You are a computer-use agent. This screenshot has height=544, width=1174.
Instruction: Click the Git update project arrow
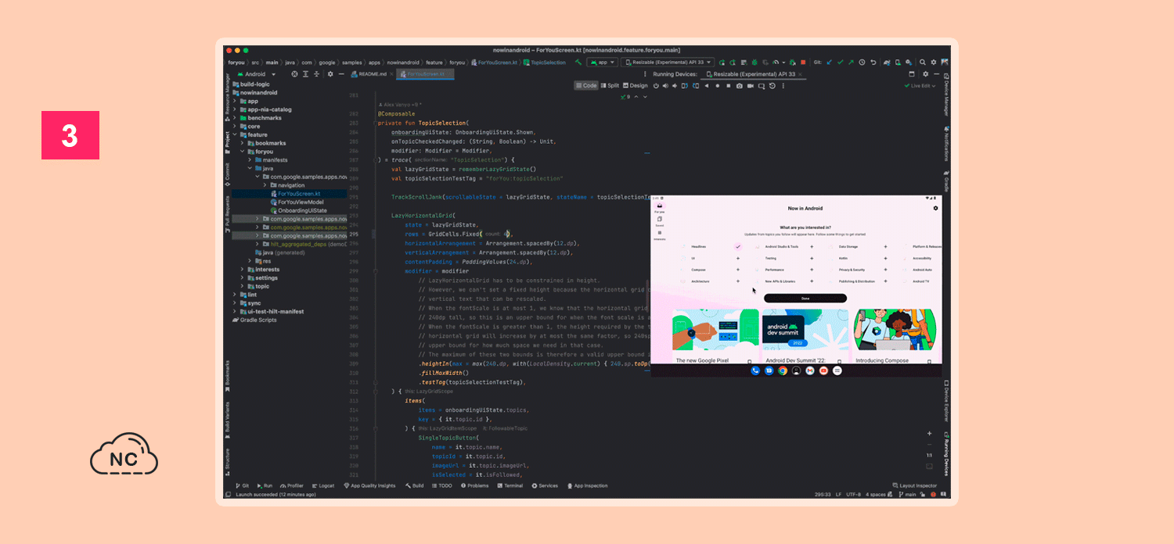[829, 62]
